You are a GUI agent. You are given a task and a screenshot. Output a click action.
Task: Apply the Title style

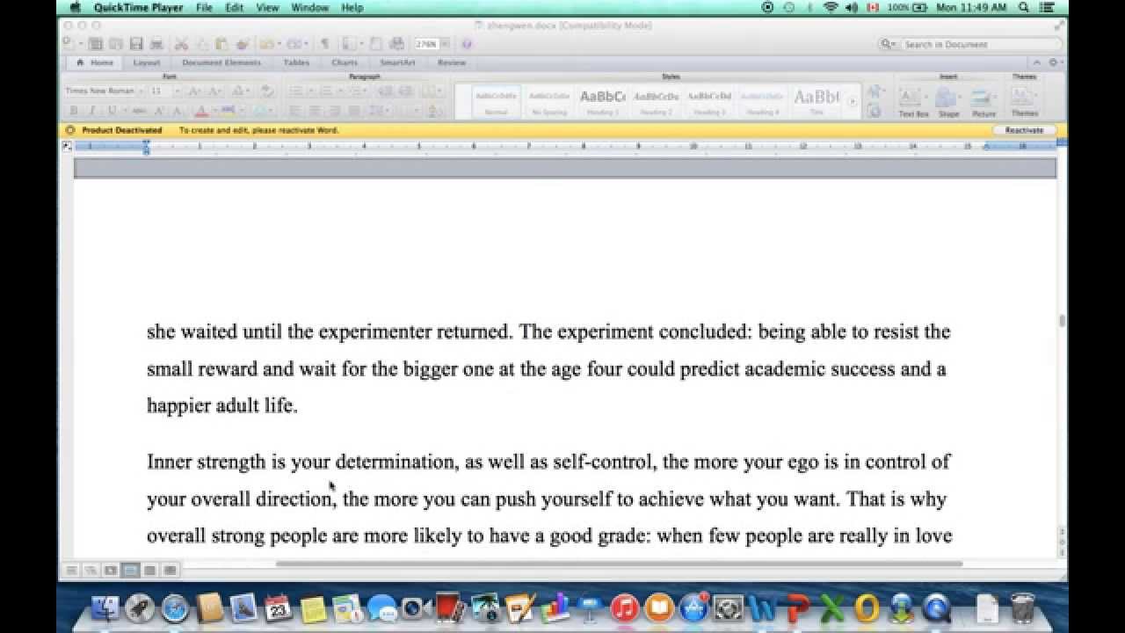817,101
